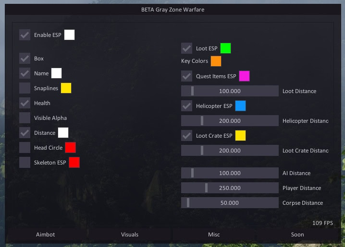The image size is (345, 247).
Task: Turn on Visible Alpha checkbox
Action: tap(25, 118)
